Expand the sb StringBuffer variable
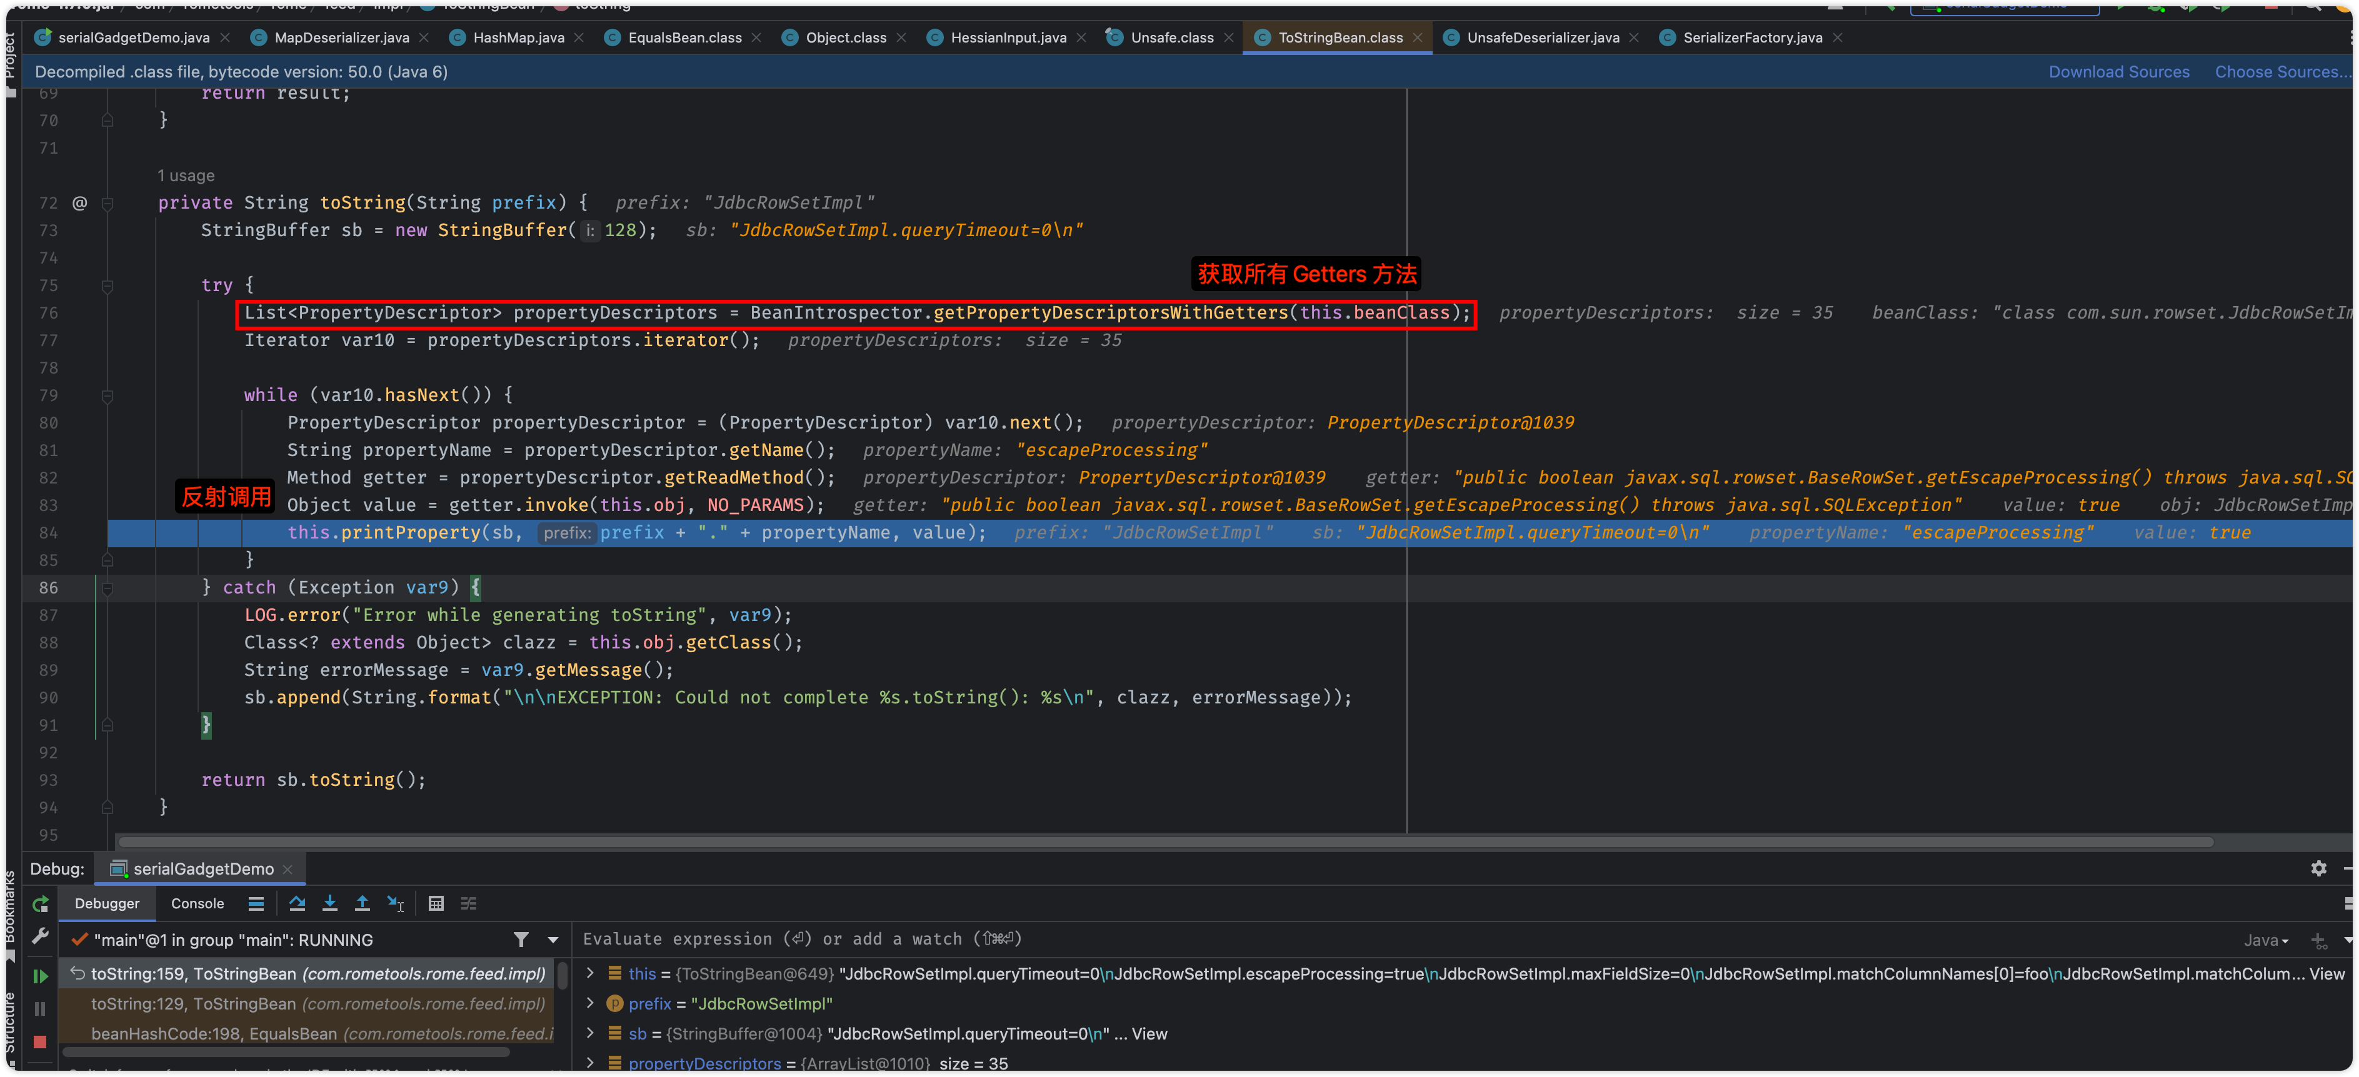The width and height of the screenshot is (2359, 1077). (x=591, y=1033)
